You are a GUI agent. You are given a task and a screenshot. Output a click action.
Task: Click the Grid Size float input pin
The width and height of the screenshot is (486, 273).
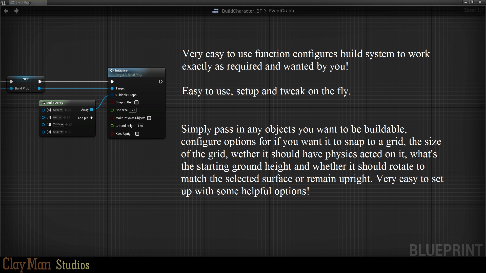coord(112,110)
